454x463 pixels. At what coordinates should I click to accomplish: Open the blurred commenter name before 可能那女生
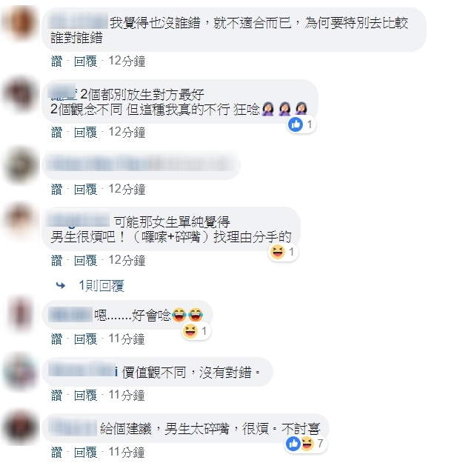click(x=79, y=221)
